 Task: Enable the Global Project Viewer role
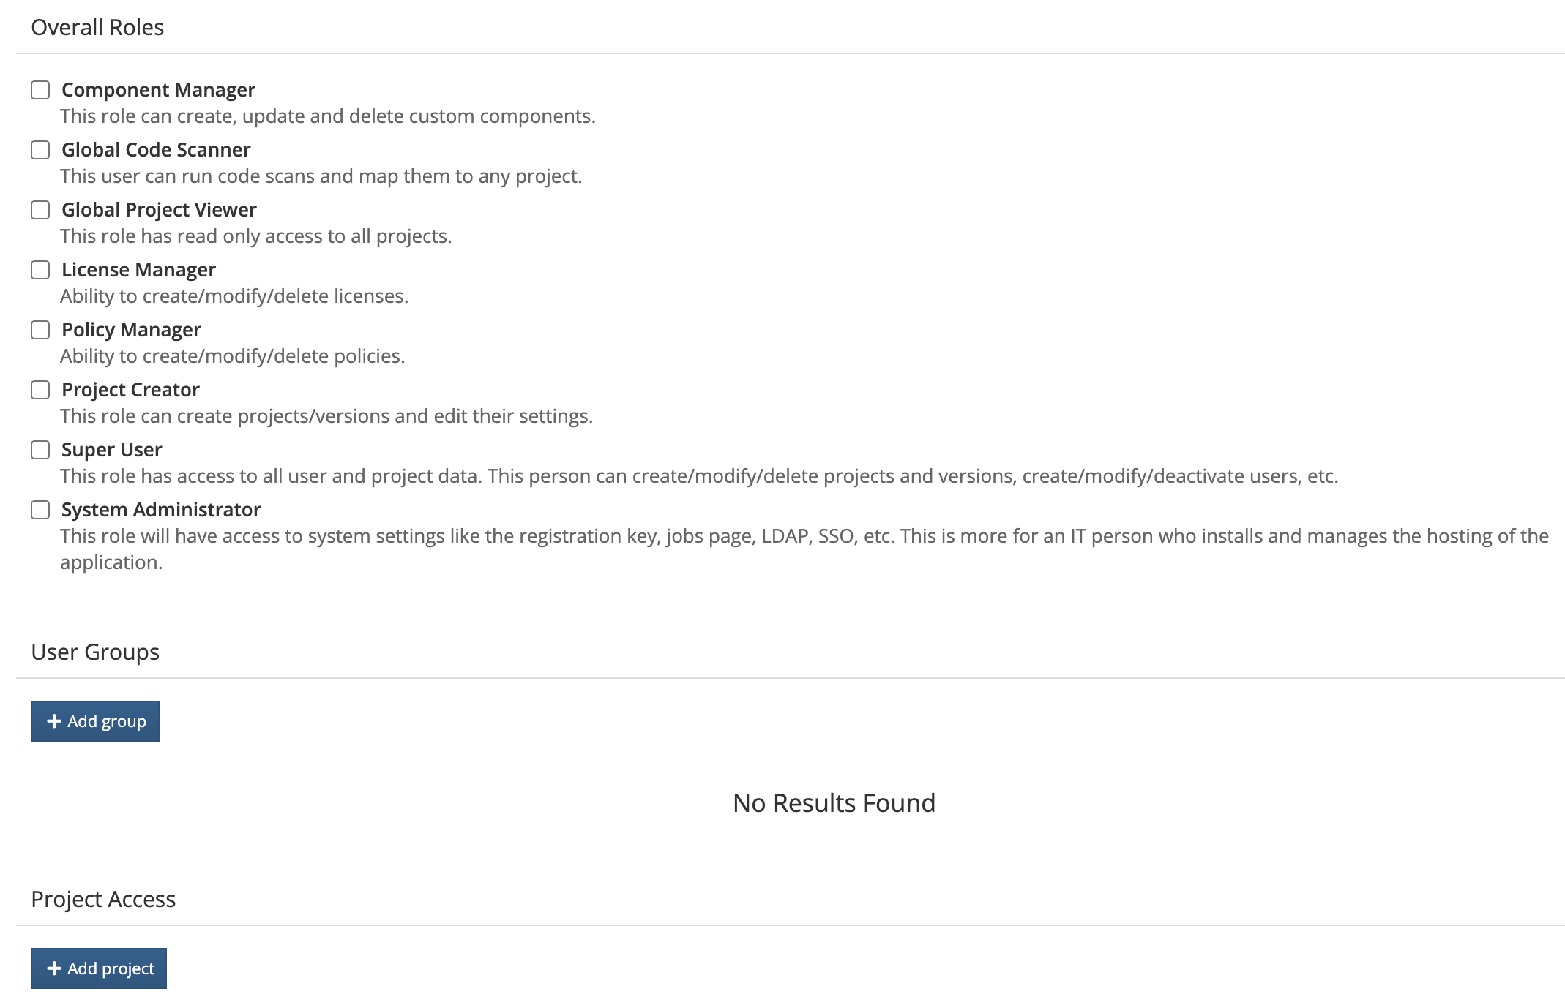click(x=41, y=211)
